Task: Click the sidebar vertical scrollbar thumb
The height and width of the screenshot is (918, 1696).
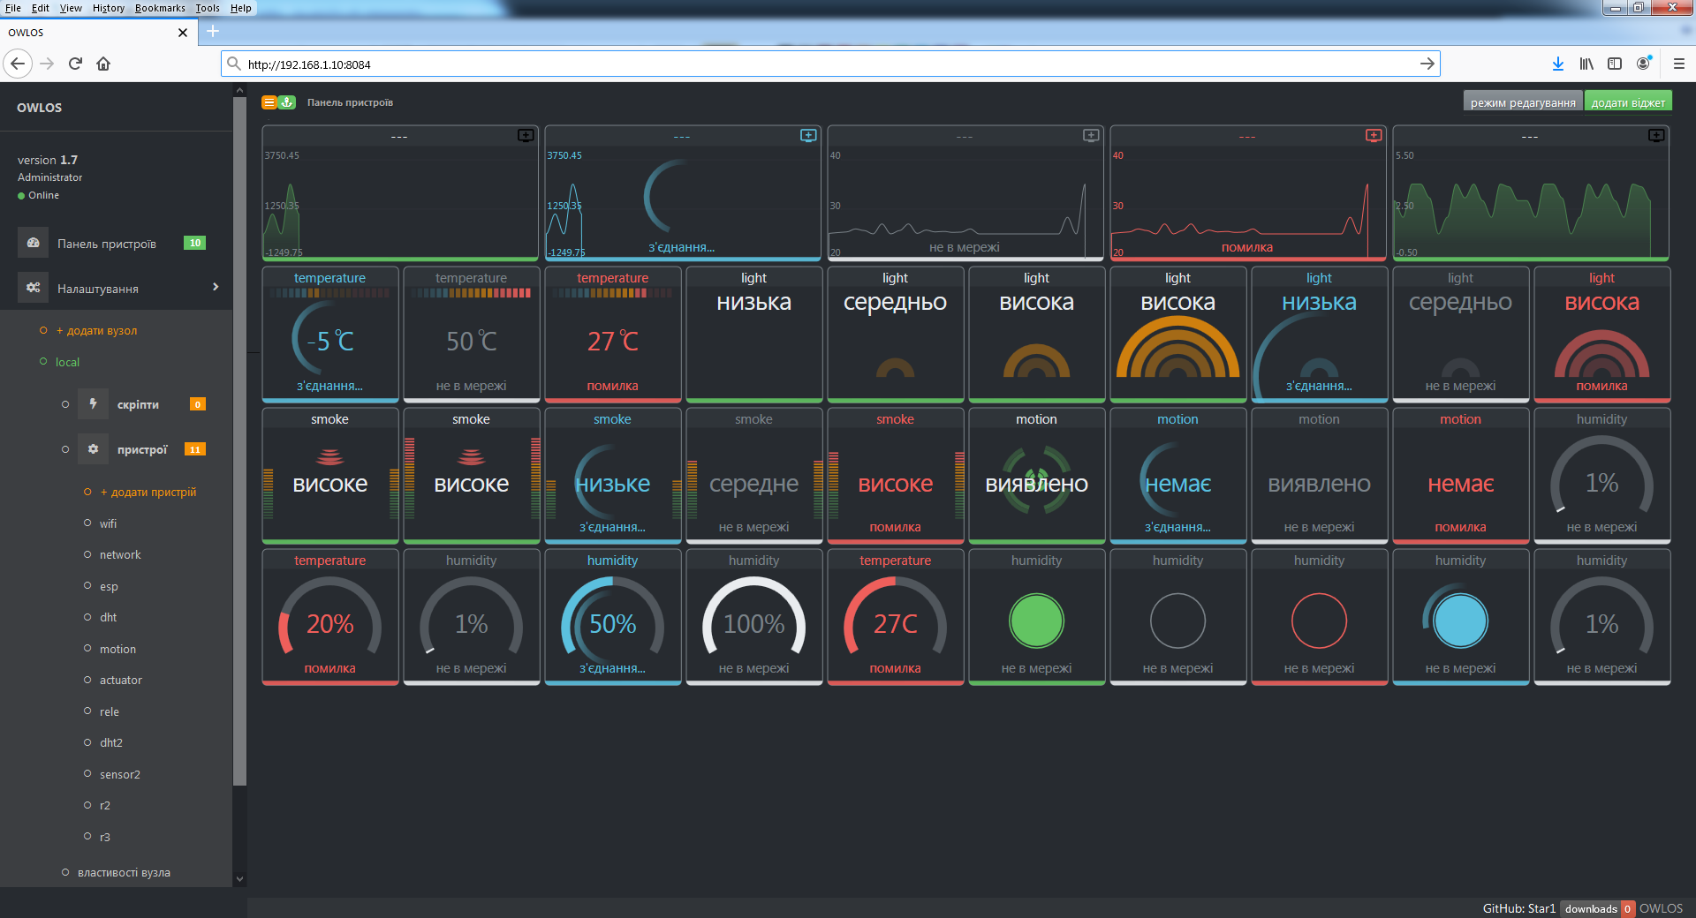Action: click(x=239, y=441)
